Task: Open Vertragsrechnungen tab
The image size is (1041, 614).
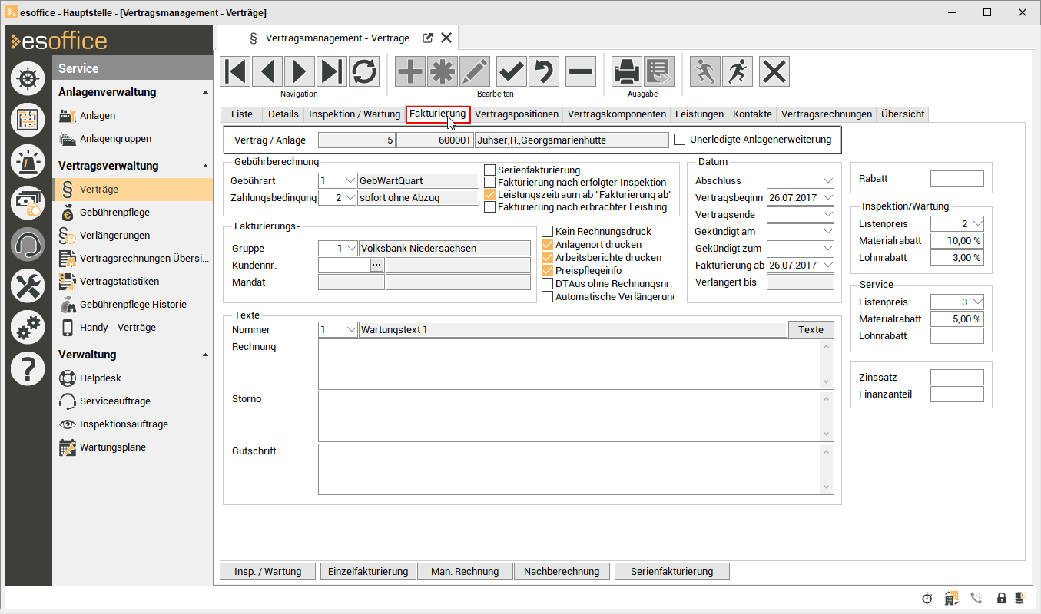Action: [826, 114]
